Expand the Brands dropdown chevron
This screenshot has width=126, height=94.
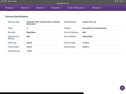pos(45,8)
